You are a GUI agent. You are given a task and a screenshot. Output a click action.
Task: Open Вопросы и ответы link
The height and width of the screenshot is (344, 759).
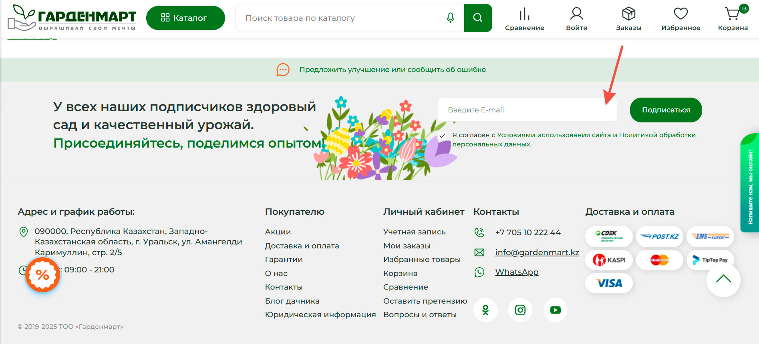[420, 315]
